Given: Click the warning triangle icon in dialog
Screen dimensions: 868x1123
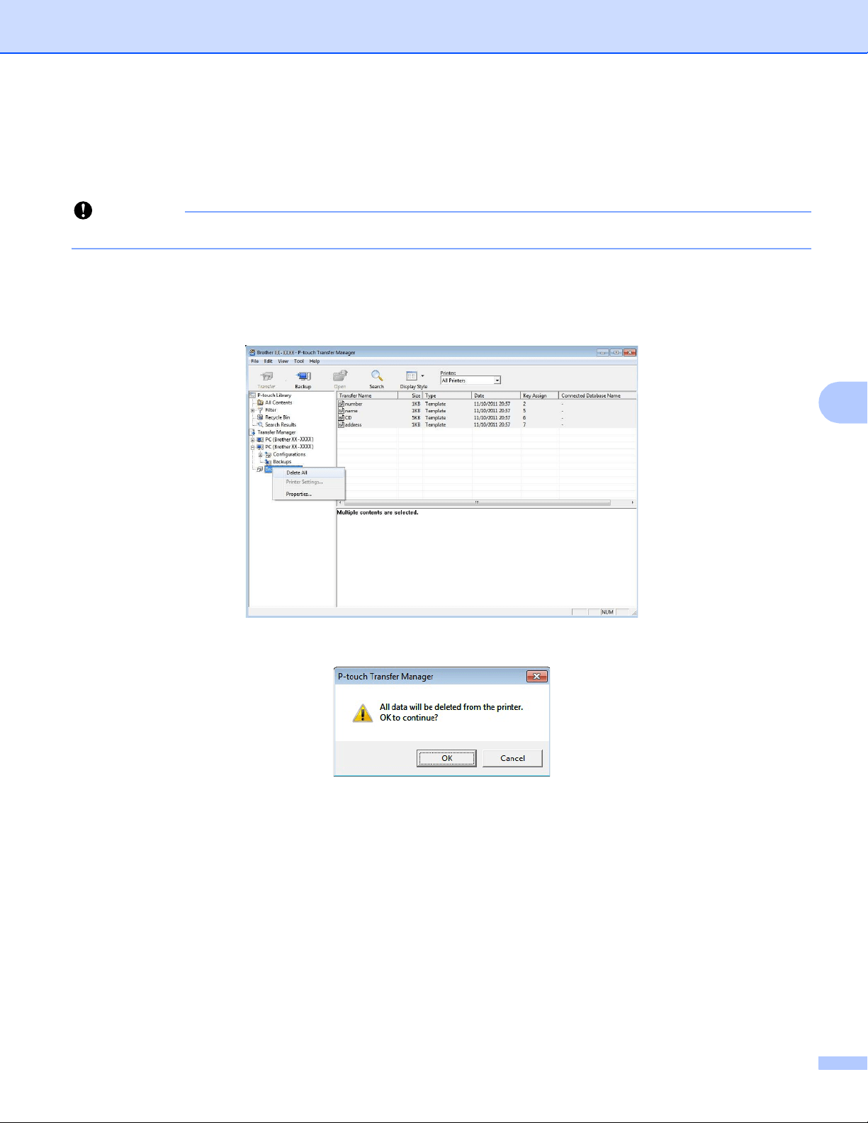Looking at the screenshot, I should coord(362,713).
